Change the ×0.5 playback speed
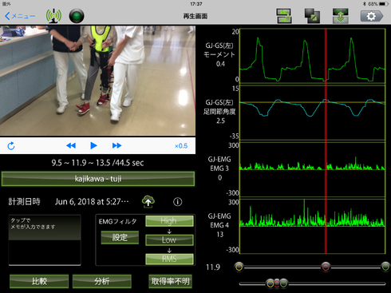This screenshot has width=391, height=293. click(x=181, y=146)
